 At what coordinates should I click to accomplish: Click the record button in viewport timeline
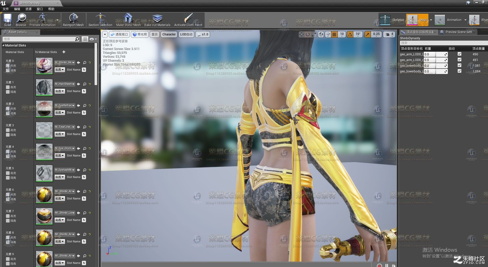[x=379, y=265]
